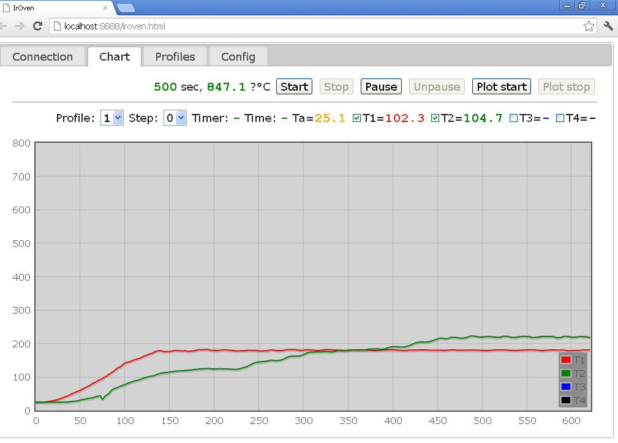Click the localhost URL address field
Viewport: 618px width, 443px height.
click(x=306, y=26)
